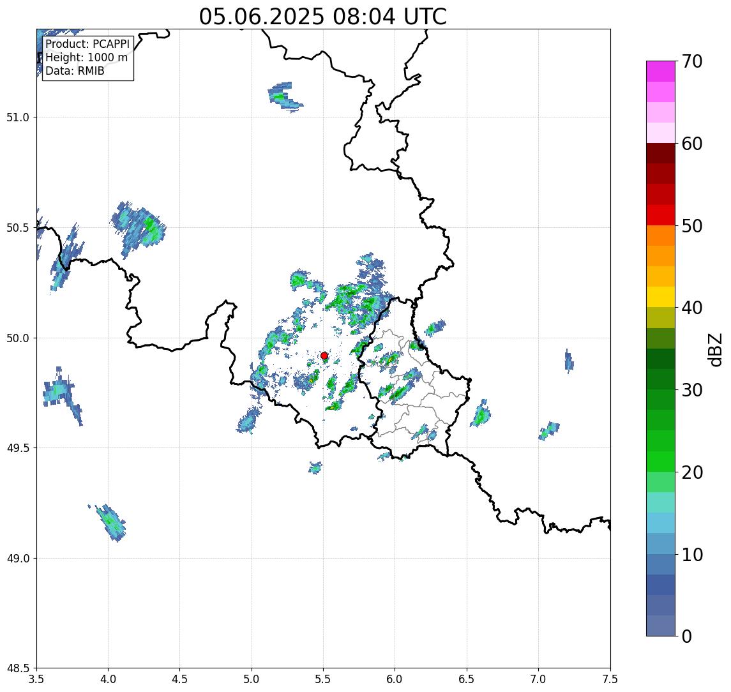Click colorbar tick label 40
The height and width of the screenshot is (692, 731).
[692, 308]
